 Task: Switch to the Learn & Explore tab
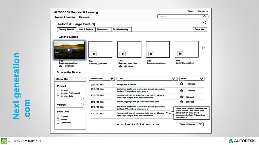(x=85, y=30)
